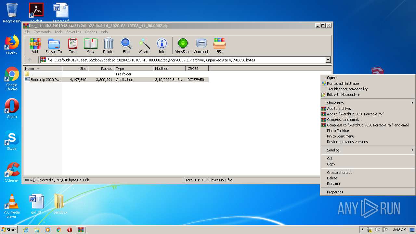
Task: Run the Test archive tool
Action: click(72, 46)
